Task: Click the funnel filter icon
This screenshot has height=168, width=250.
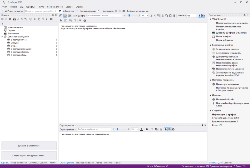Action: pyautogui.click(x=75, y=21)
